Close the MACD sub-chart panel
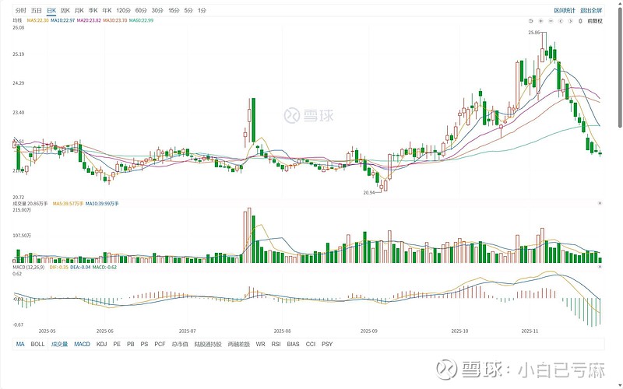623x389 pixels. pyautogui.click(x=600, y=267)
